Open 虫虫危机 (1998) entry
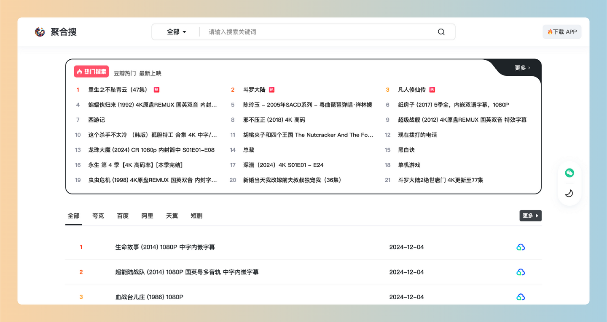Screen dimensions: 607x322 pos(153,180)
